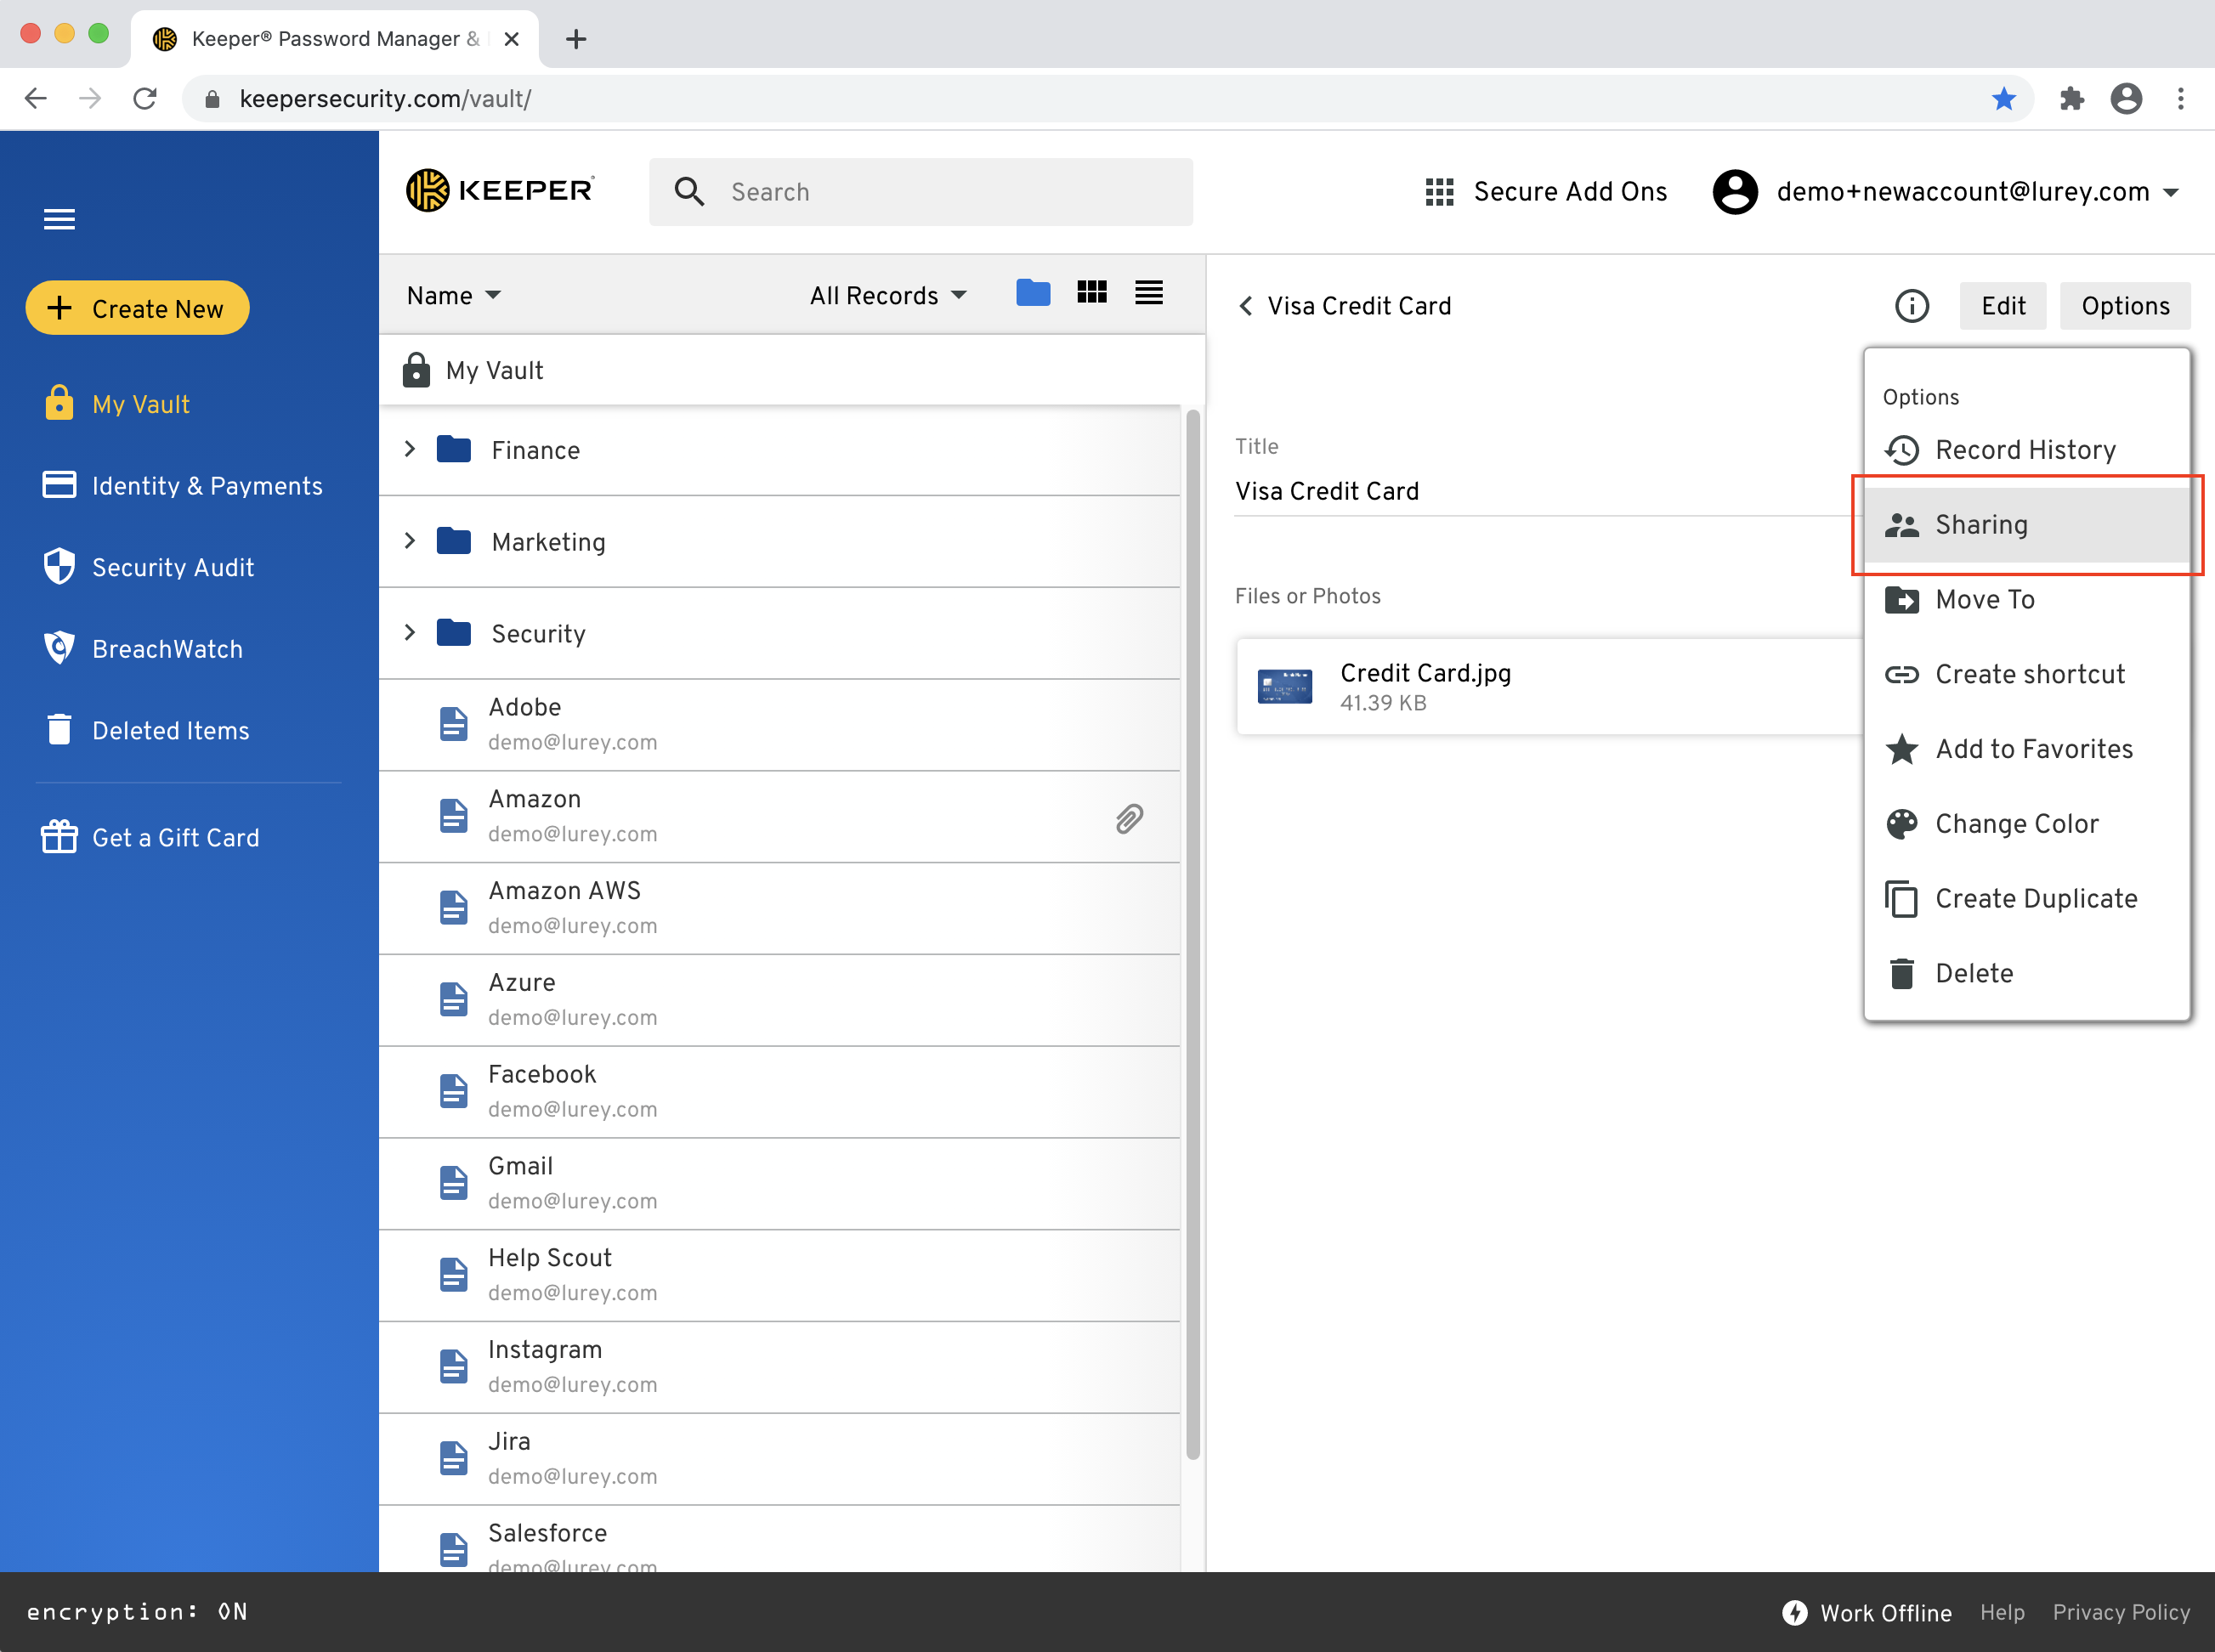Image resolution: width=2215 pixels, height=1652 pixels.
Task: Open Get a Gift Card
Action: click(x=150, y=837)
